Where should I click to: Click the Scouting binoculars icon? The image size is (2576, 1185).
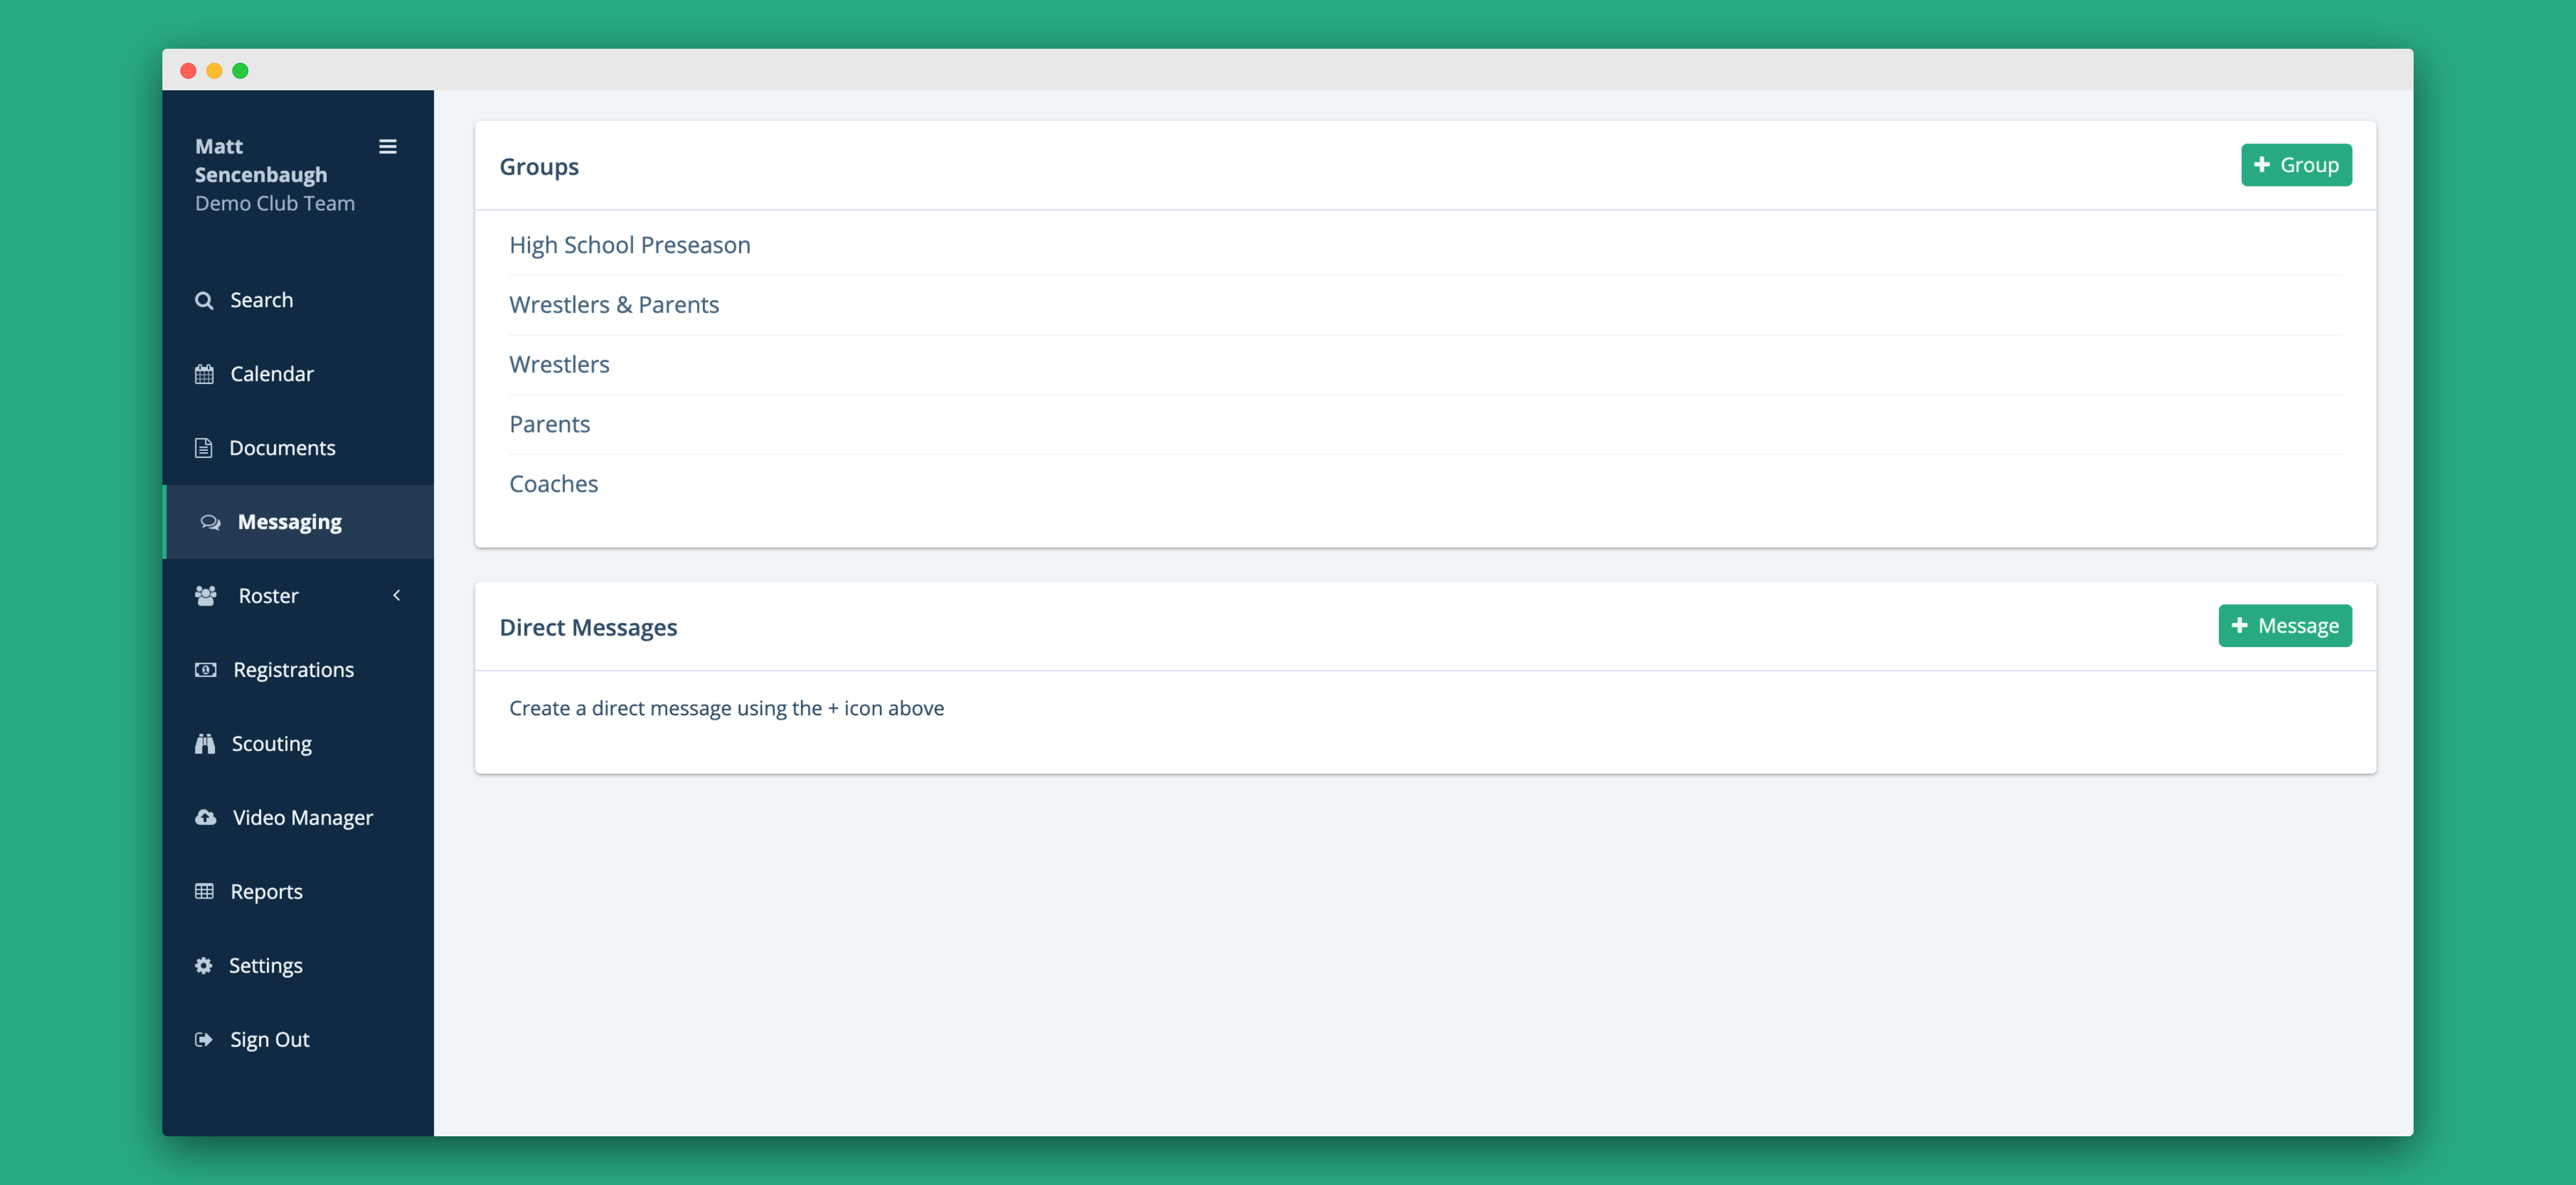coord(205,743)
